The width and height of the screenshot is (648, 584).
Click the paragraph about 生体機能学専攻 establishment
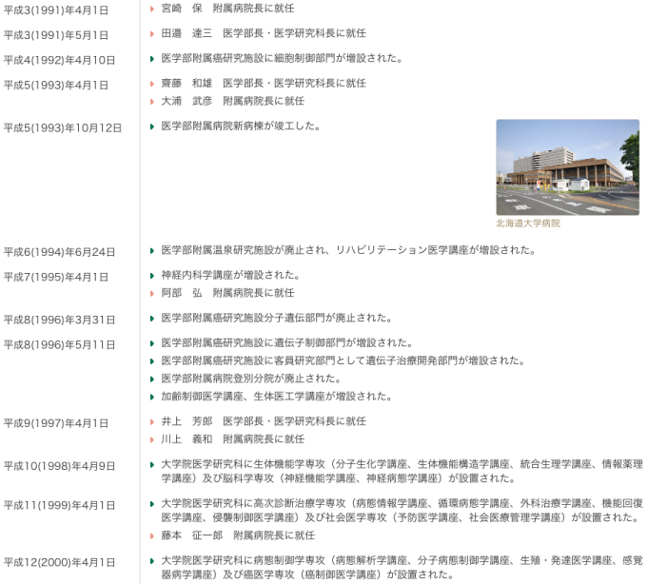click(x=403, y=471)
